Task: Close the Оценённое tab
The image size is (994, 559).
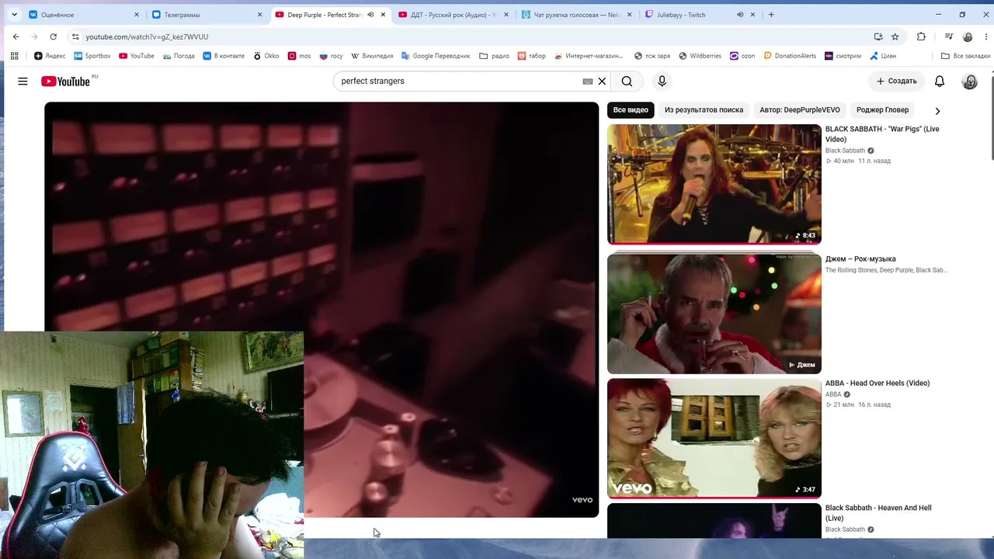Action: [x=137, y=15]
